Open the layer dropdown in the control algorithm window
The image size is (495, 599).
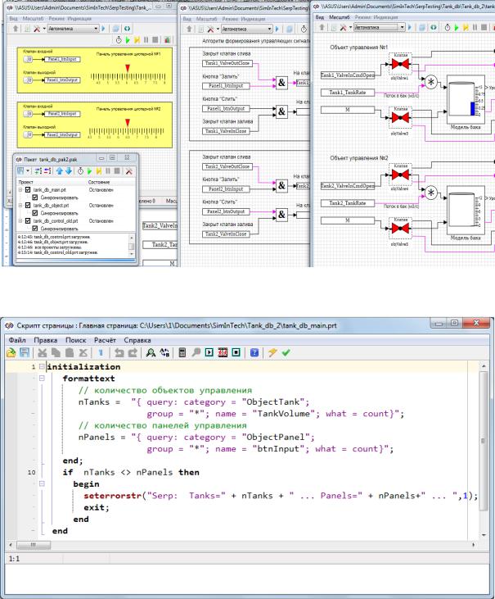[x=269, y=29]
